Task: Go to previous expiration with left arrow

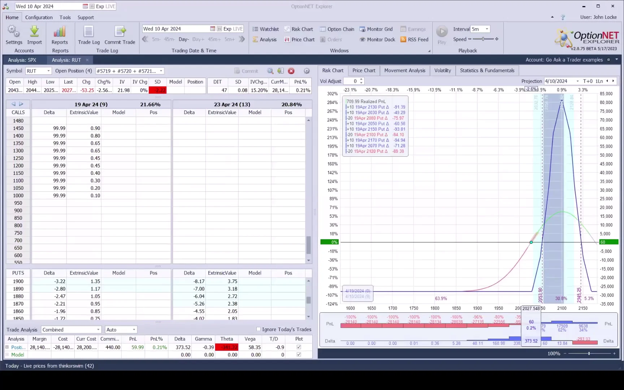Action: [13, 104]
